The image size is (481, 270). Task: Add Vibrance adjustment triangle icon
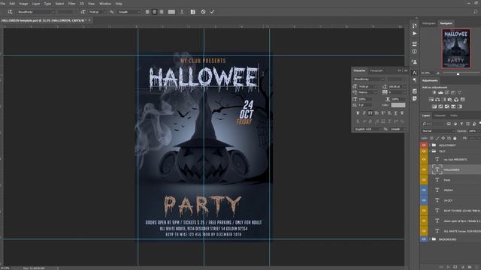(x=459, y=92)
